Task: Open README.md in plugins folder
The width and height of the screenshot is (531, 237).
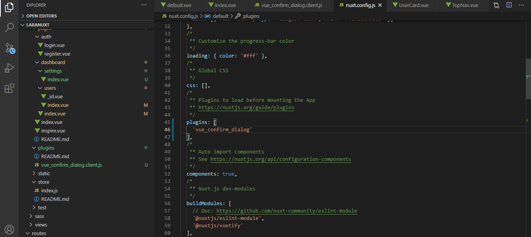Action: (x=55, y=156)
